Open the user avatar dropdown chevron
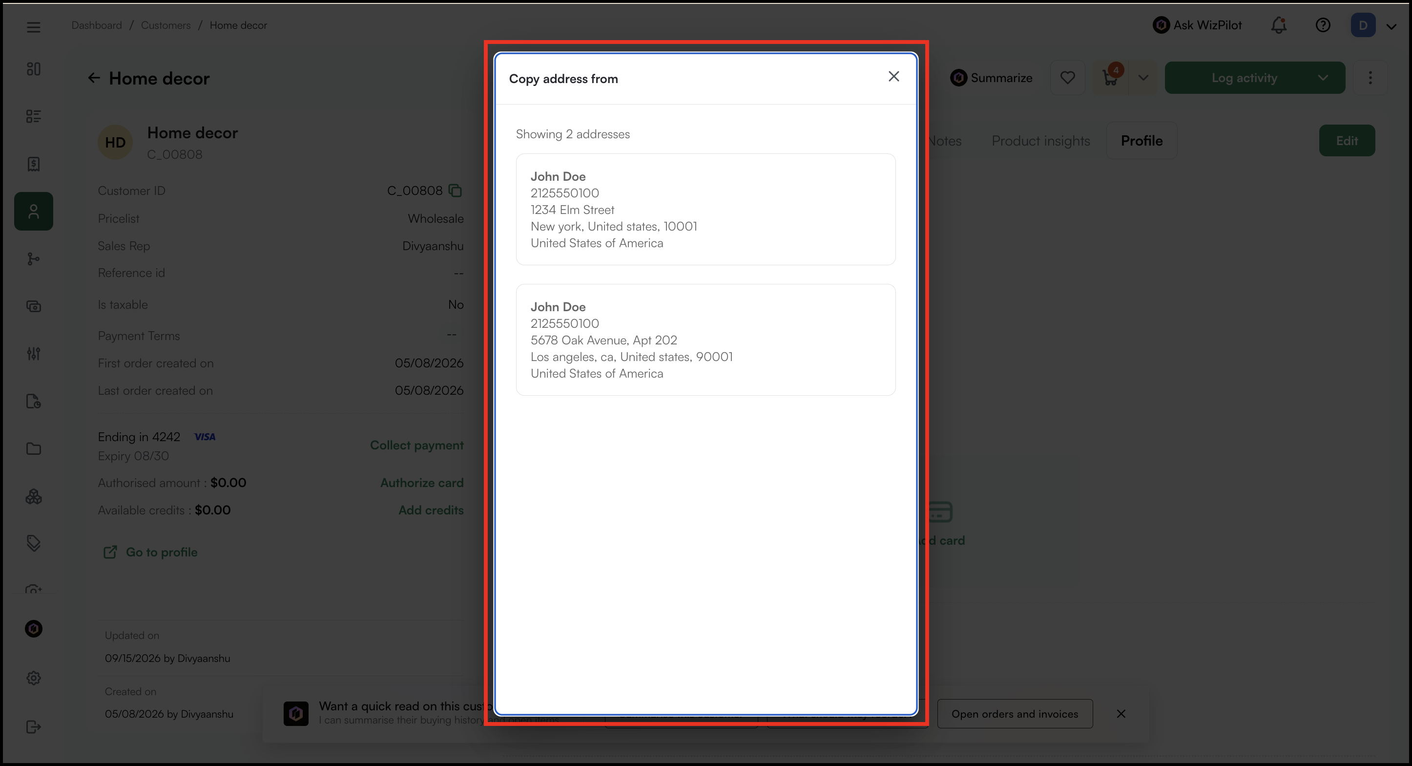Image resolution: width=1412 pixels, height=766 pixels. point(1391,26)
